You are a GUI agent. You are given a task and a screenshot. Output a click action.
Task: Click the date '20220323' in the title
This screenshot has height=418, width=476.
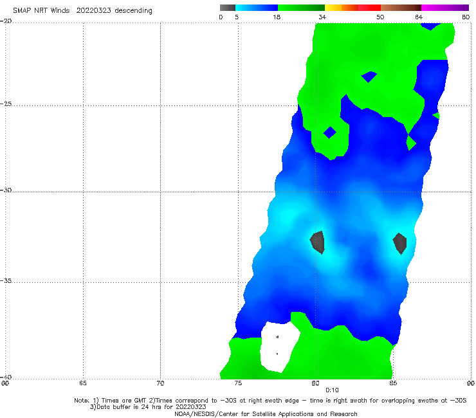tap(93, 10)
